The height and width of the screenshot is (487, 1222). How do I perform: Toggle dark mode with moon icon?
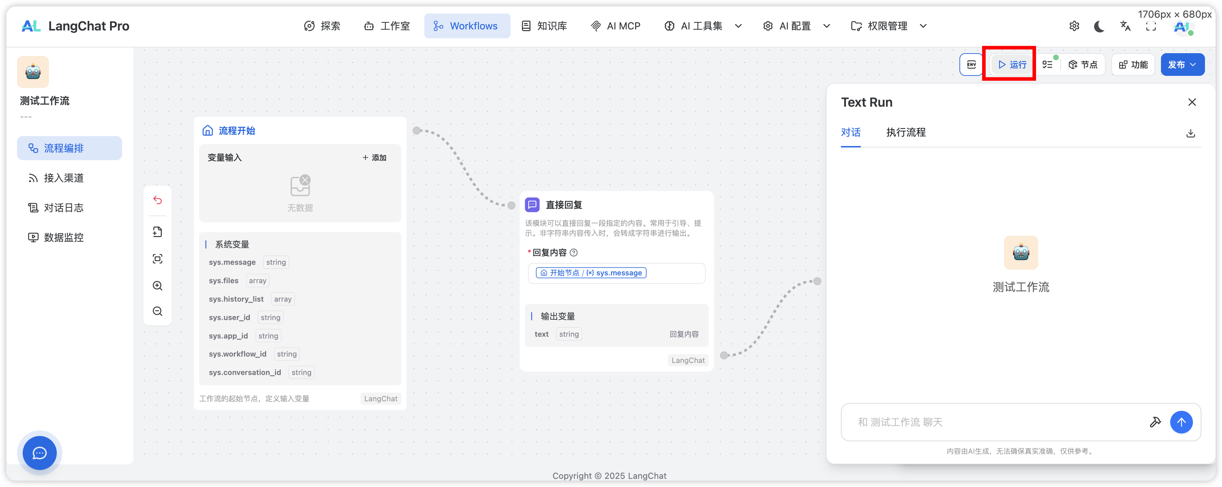[x=1099, y=26]
